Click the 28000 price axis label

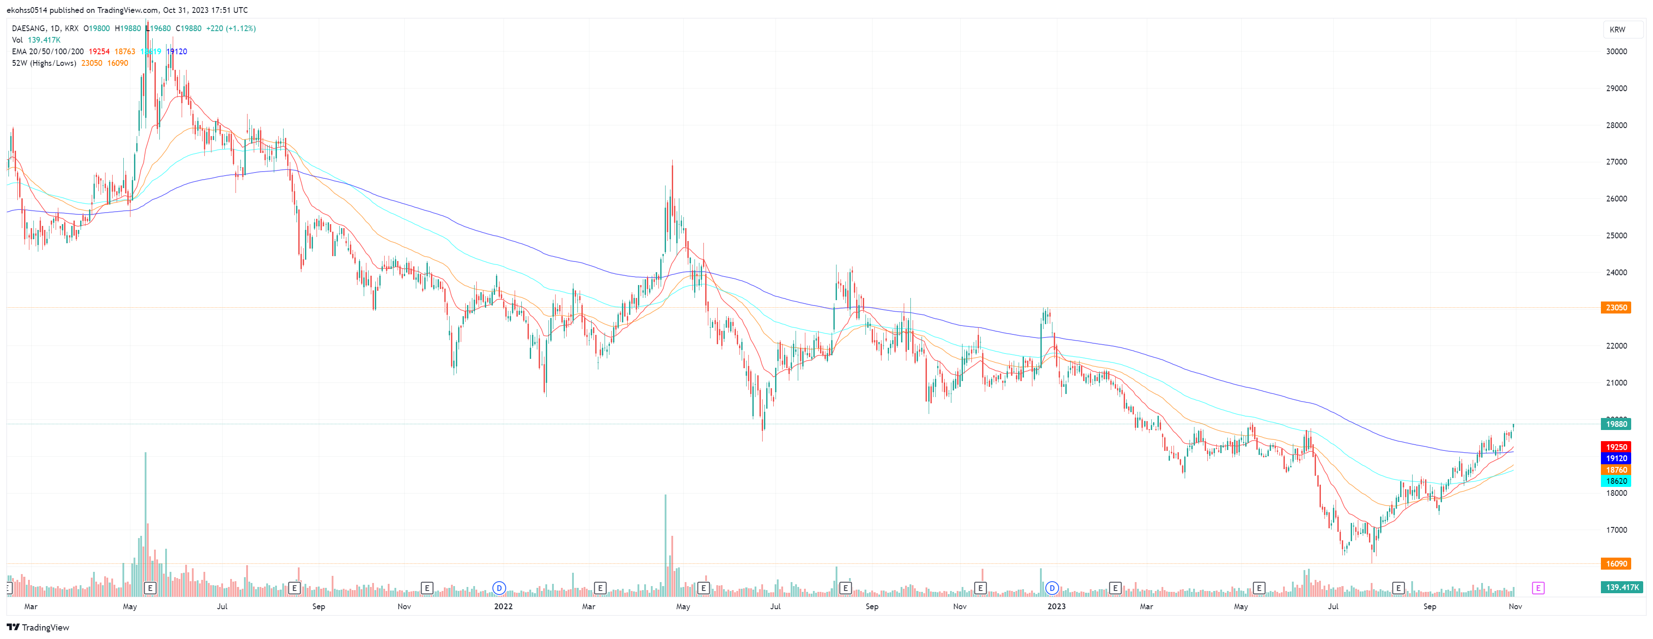[1616, 125]
